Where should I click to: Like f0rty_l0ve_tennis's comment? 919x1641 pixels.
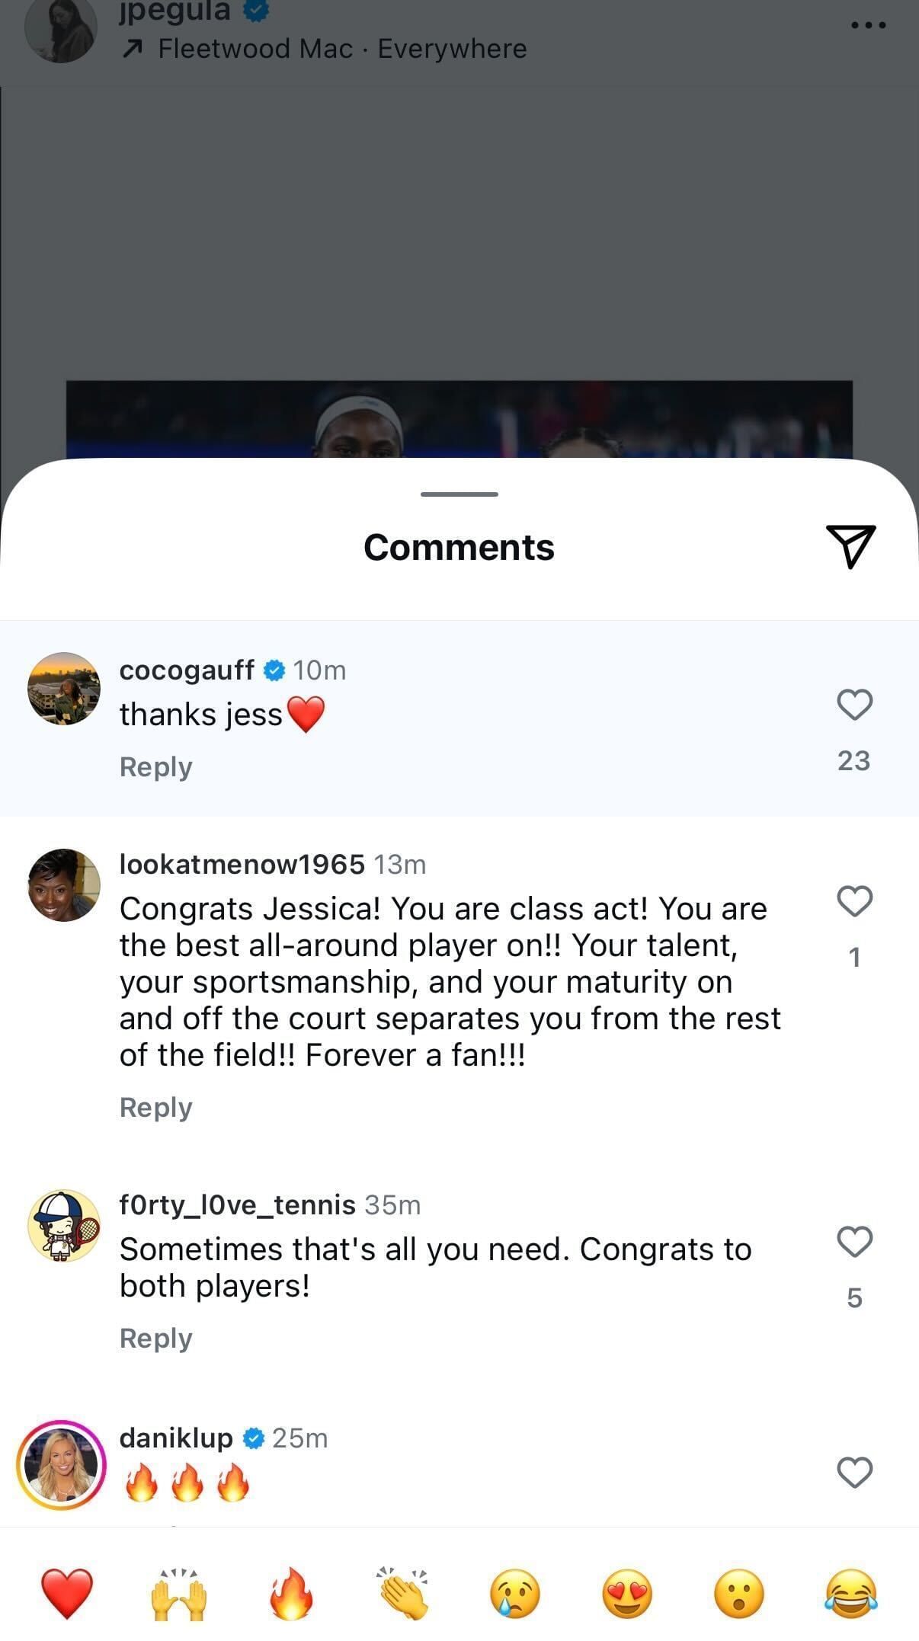pos(854,1242)
